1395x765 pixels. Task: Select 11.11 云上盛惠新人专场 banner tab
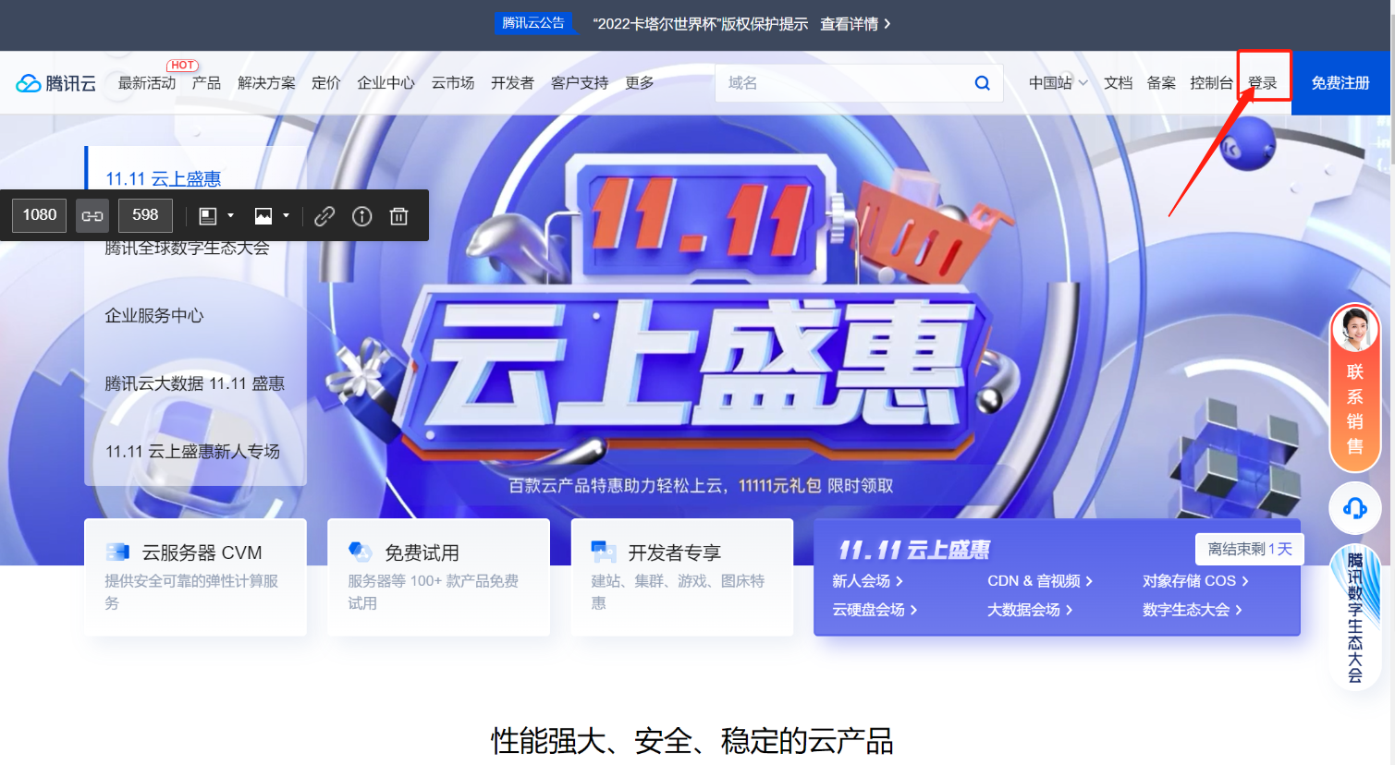tap(192, 452)
